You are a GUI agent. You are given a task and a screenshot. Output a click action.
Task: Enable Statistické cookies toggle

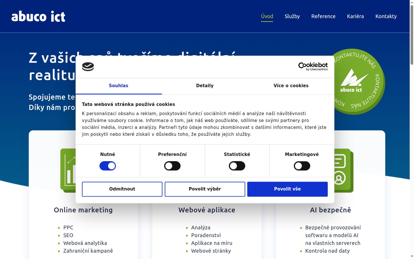pyautogui.click(x=237, y=166)
